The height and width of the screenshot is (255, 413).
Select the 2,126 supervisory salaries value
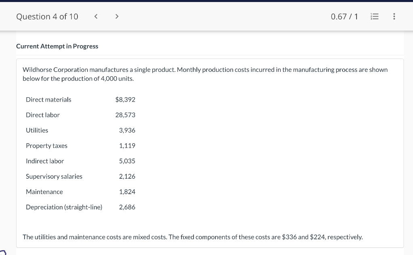pyautogui.click(x=127, y=176)
